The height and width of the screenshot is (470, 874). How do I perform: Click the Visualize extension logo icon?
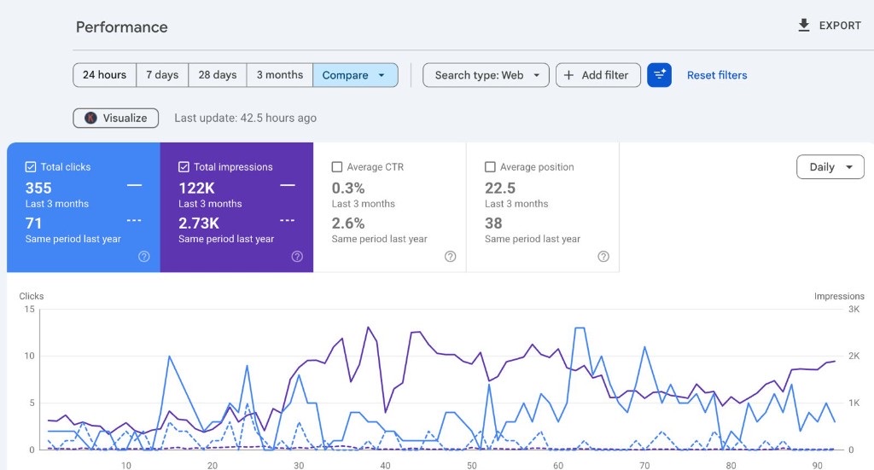point(90,118)
